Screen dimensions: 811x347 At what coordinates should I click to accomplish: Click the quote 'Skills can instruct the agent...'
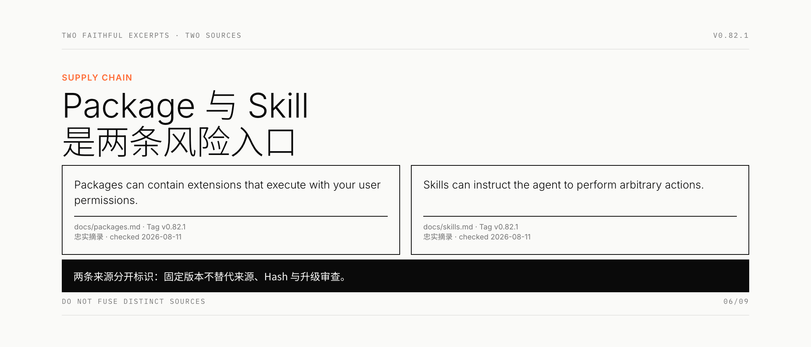tap(563, 185)
